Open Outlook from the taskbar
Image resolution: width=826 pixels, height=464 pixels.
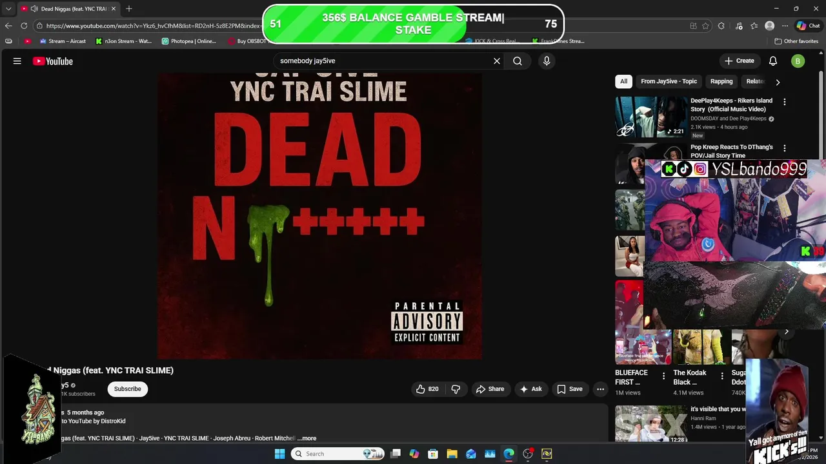(x=470, y=454)
